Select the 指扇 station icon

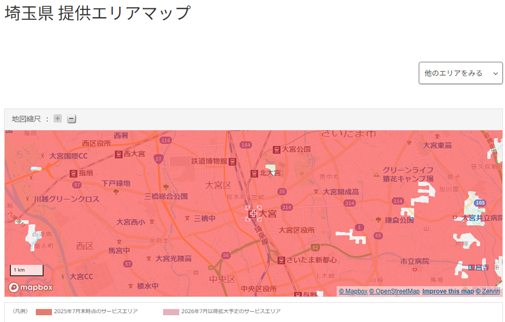point(74,173)
